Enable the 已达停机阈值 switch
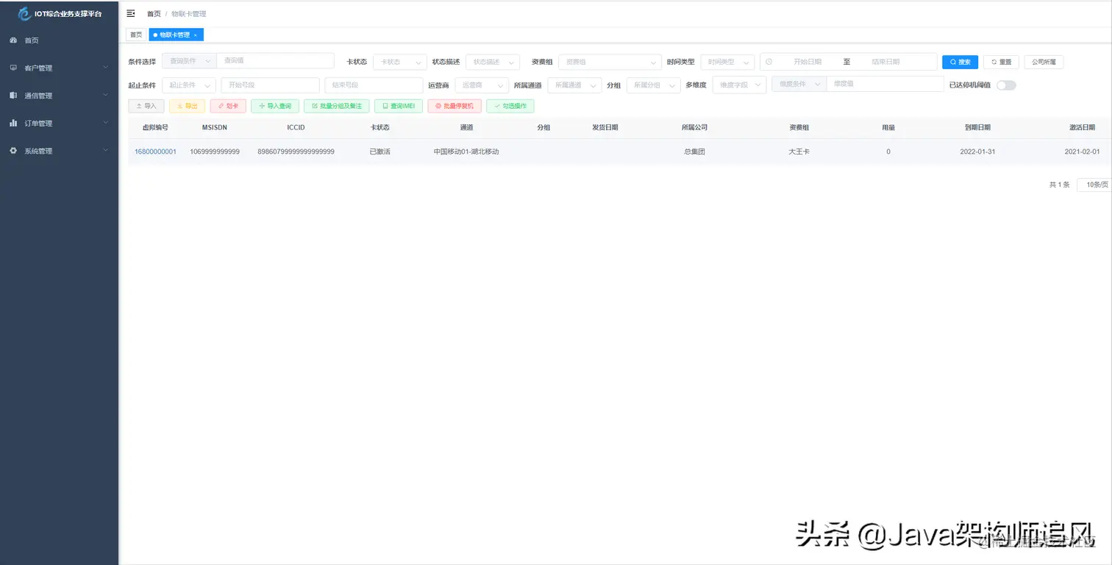Screen dimensions: 1112x565 coord(1006,85)
